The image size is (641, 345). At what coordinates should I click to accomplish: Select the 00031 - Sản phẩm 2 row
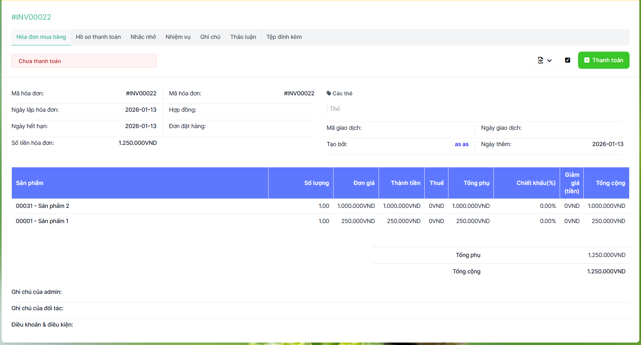pos(43,206)
